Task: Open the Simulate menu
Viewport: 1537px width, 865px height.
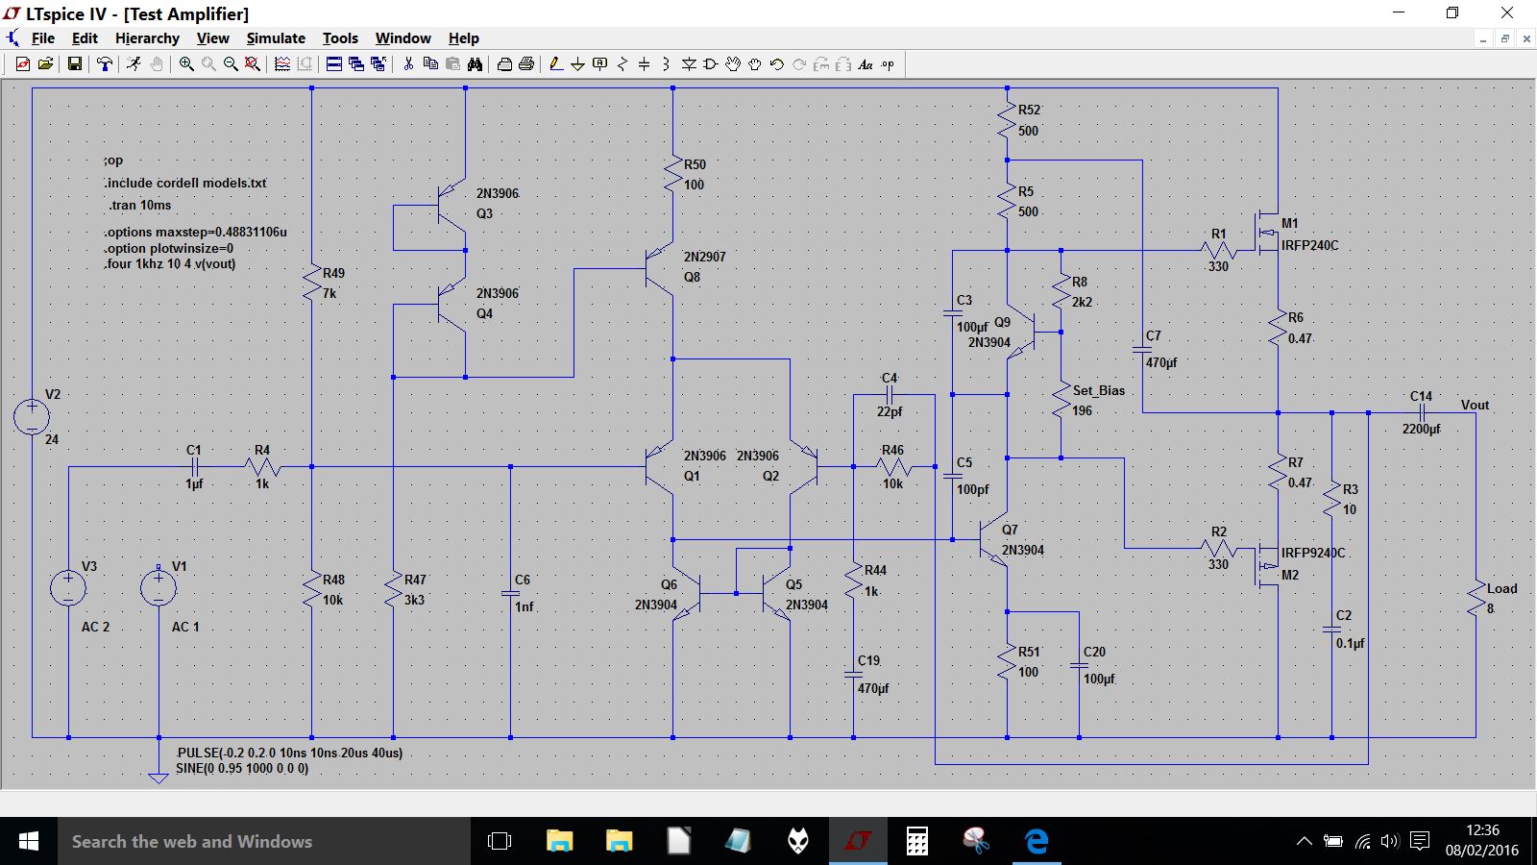Action: pos(276,38)
